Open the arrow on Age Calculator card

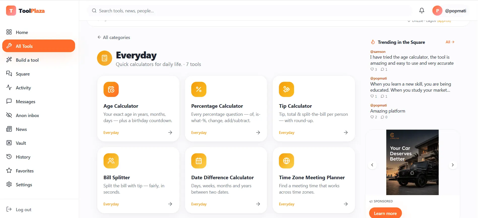[x=170, y=132]
